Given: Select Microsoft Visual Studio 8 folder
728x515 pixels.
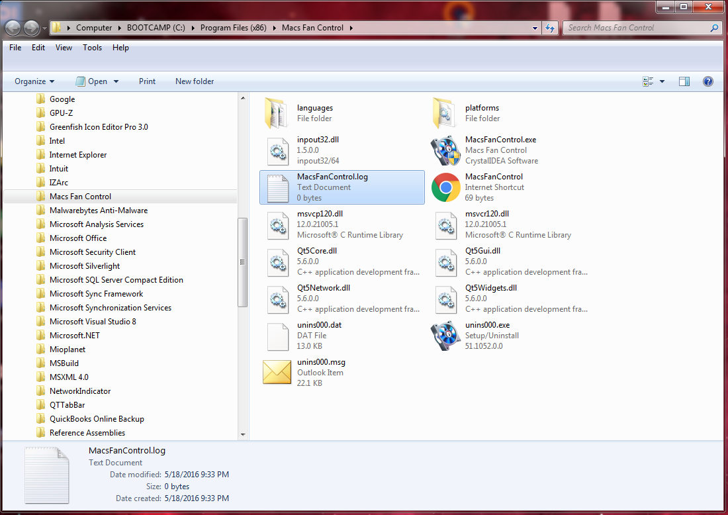Looking at the screenshot, I should coord(93,322).
